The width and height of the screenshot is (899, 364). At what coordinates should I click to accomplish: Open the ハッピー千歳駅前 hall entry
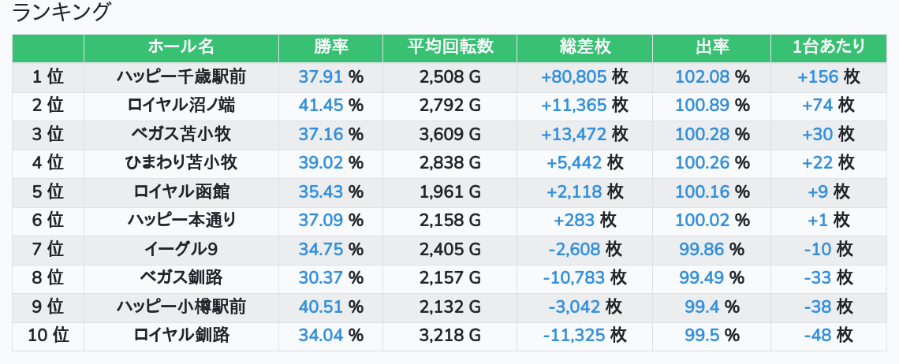pyautogui.click(x=181, y=77)
